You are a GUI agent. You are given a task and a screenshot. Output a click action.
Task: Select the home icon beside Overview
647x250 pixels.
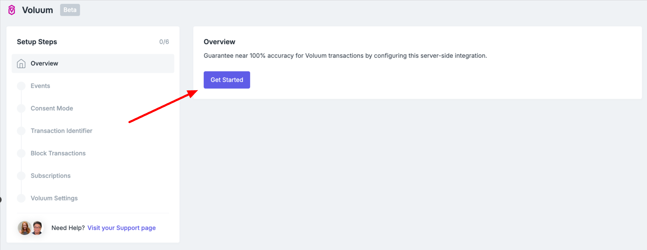21,63
